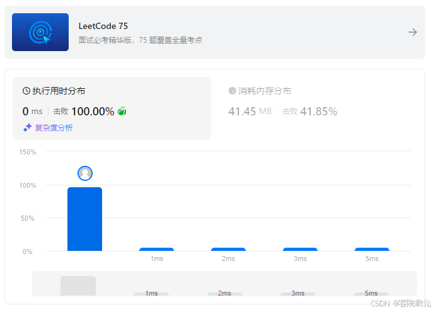436x312 pixels.
Task: Open the 复杂度分析 link
Action: 54,127
